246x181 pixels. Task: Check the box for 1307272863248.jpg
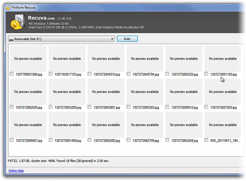[168, 140]
